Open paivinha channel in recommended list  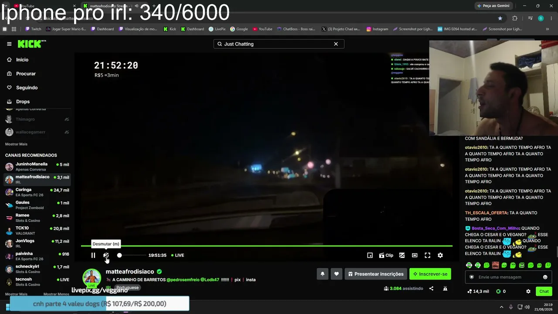37,256
